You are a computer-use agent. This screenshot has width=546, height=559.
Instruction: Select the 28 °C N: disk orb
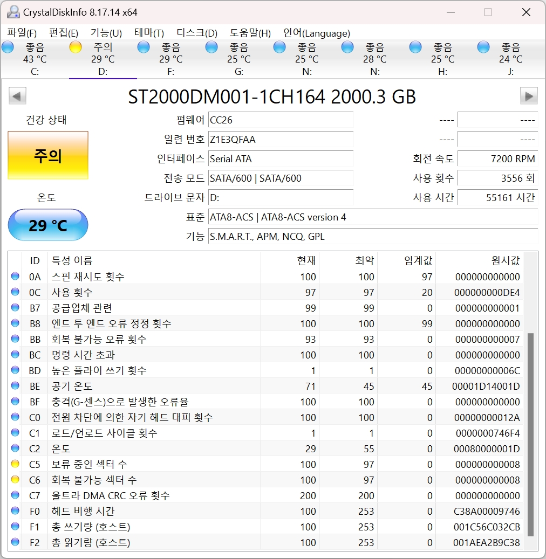pos(347,47)
